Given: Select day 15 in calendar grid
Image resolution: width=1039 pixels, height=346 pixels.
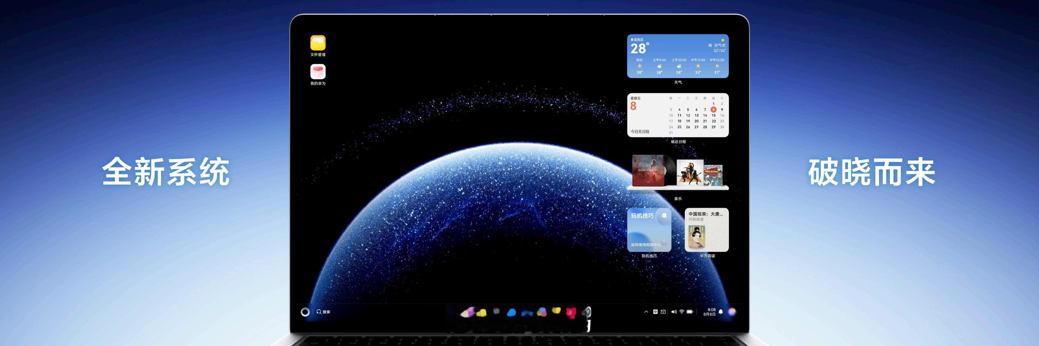Looking at the screenshot, I should tap(714, 116).
